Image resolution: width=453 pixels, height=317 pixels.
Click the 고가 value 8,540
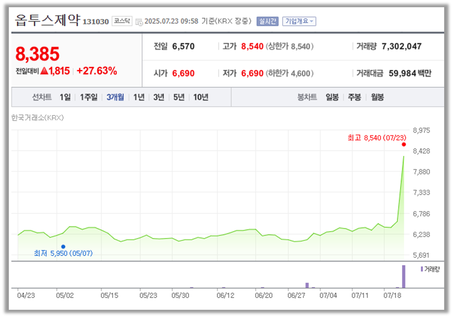coord(252,46)
